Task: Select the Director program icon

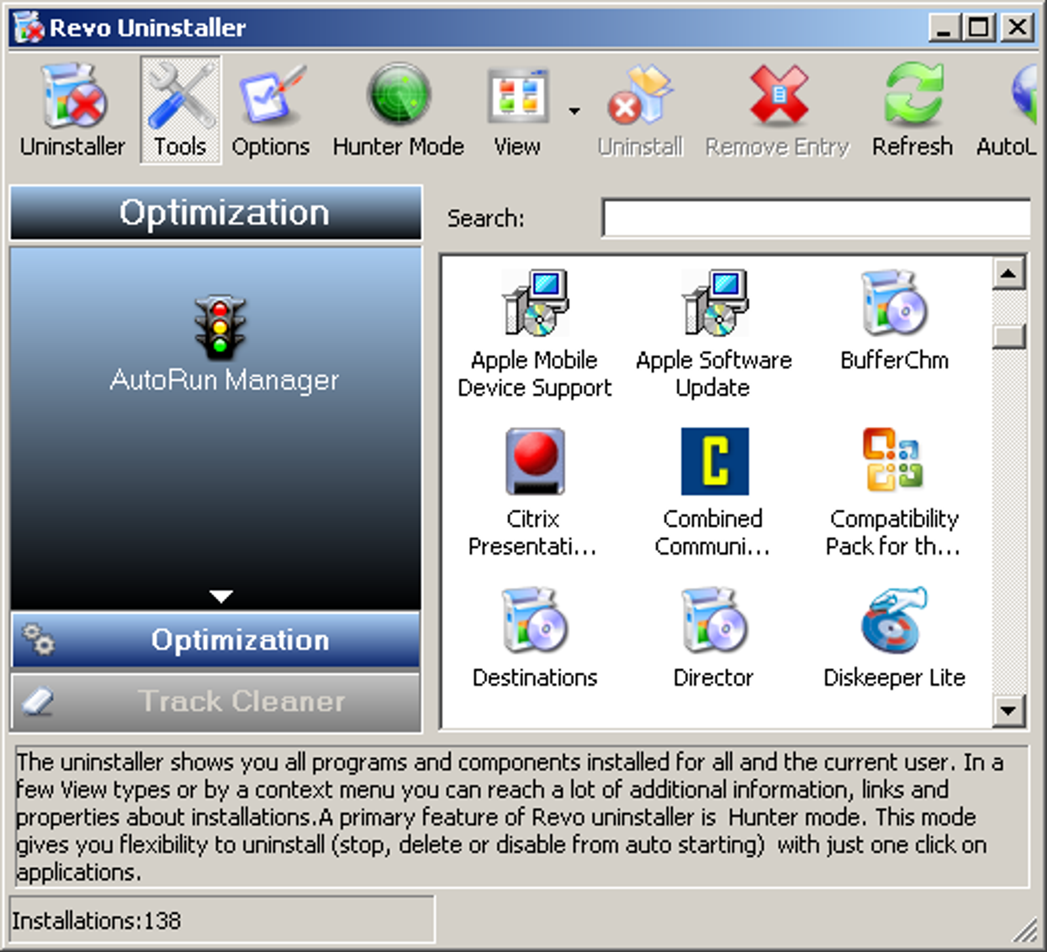Action: point(715,620)
